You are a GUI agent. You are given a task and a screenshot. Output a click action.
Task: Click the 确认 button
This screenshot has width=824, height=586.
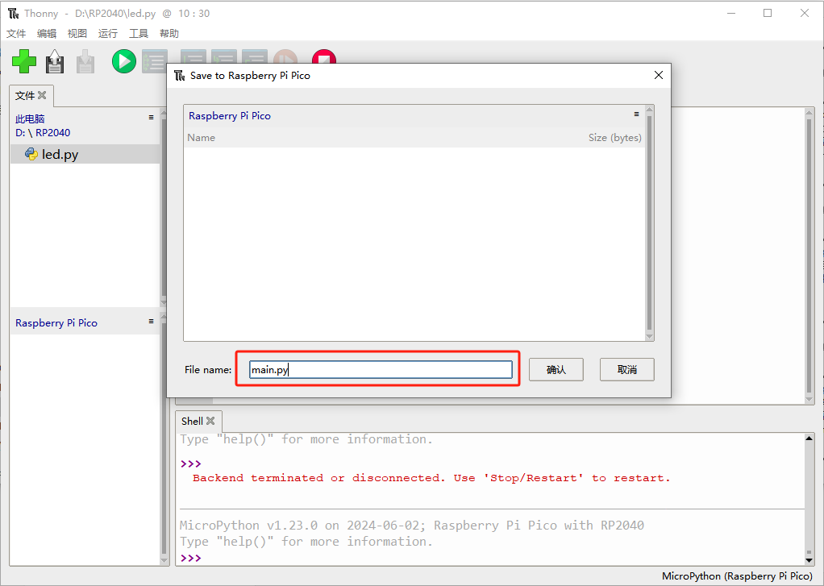pos(556,369)
